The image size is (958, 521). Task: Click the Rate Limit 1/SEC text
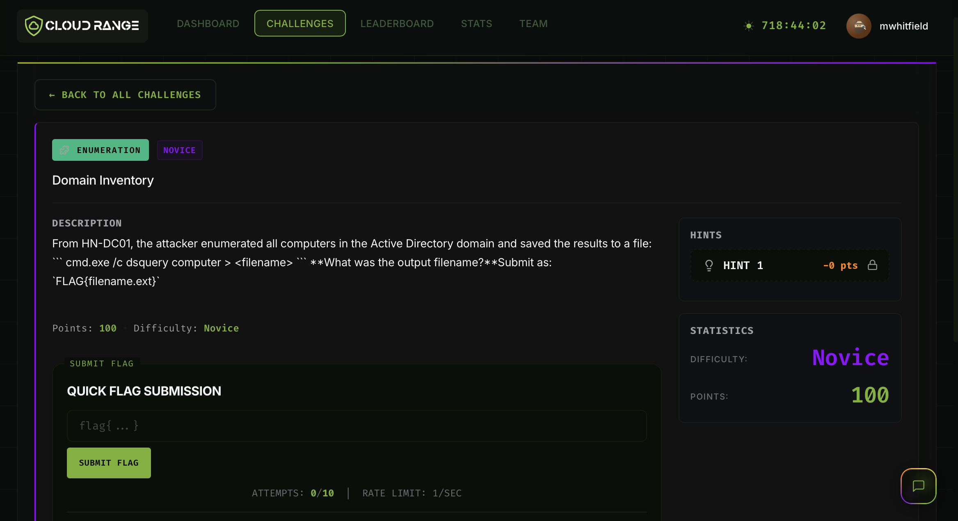[412, 493]
